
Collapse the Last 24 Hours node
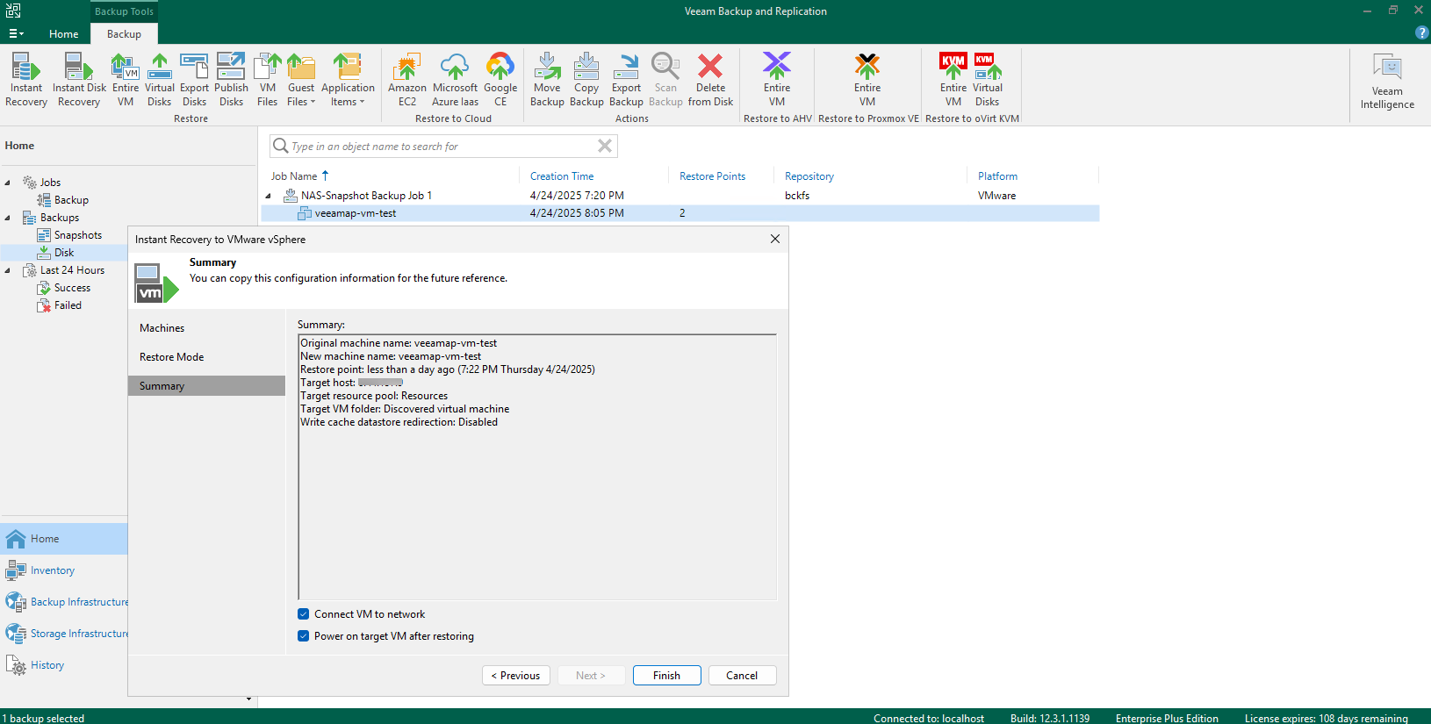coord(8,270)
